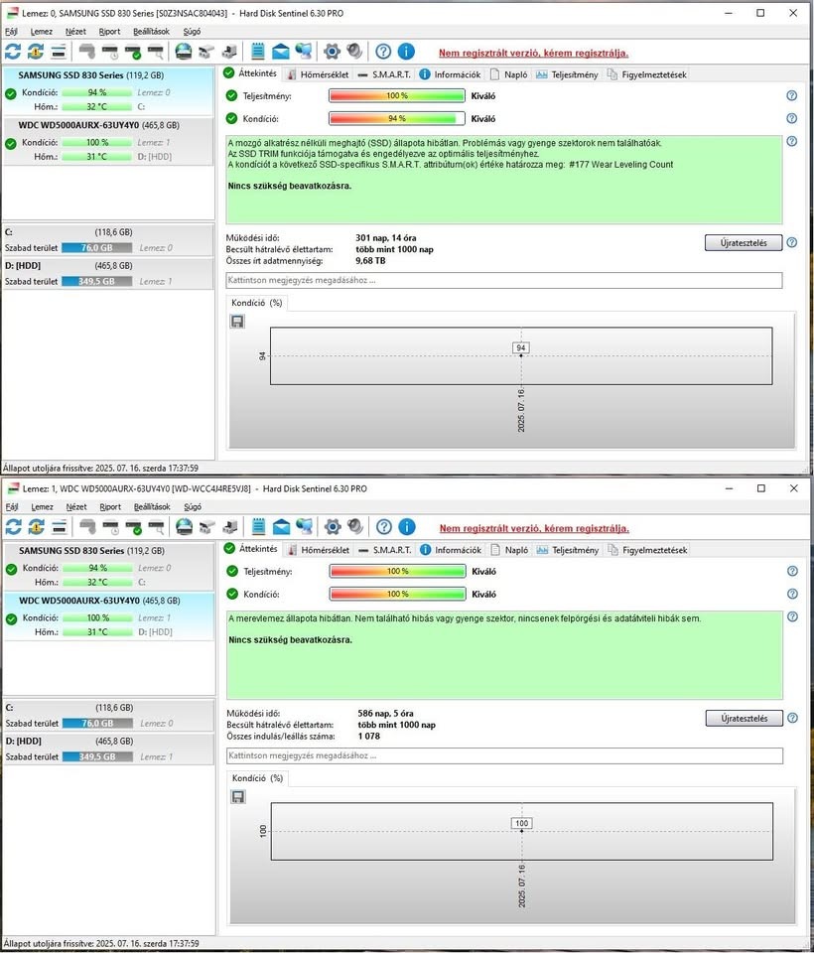The image size is (814, 953).
Task: Click disk-with-magnifier icon in top window toolbar
Action: tap(156, 52)
